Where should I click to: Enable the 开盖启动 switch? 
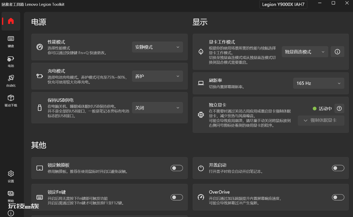click(338, 168)
